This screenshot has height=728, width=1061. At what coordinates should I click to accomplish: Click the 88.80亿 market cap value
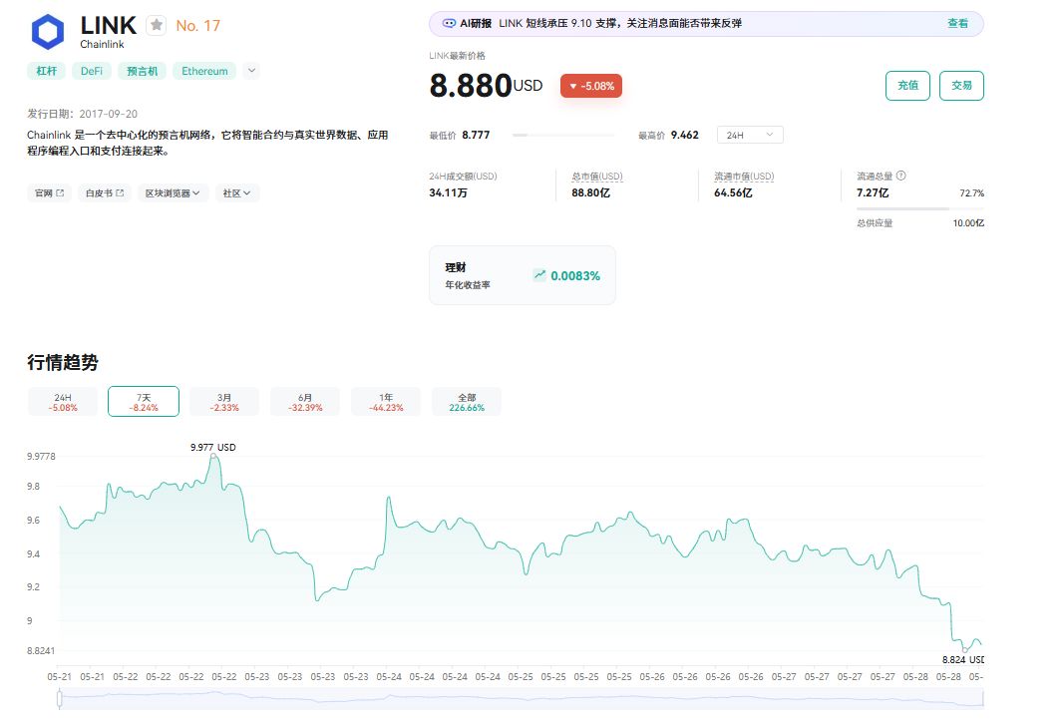pos(590,192)
